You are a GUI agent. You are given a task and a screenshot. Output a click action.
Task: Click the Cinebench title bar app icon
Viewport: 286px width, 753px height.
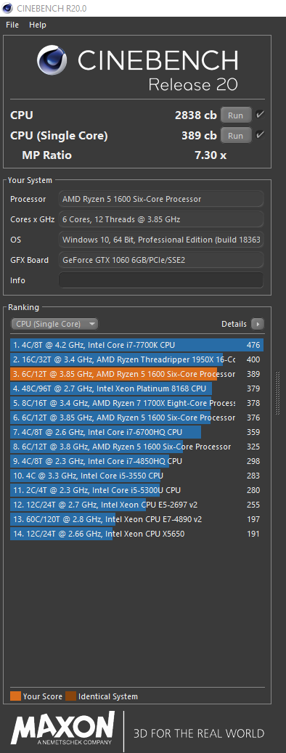point(8,8)
